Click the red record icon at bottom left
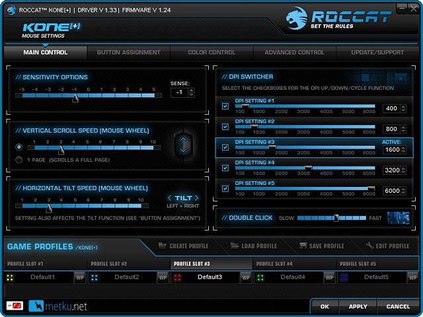Screen dimensions: 423x317 pos(15,306)
